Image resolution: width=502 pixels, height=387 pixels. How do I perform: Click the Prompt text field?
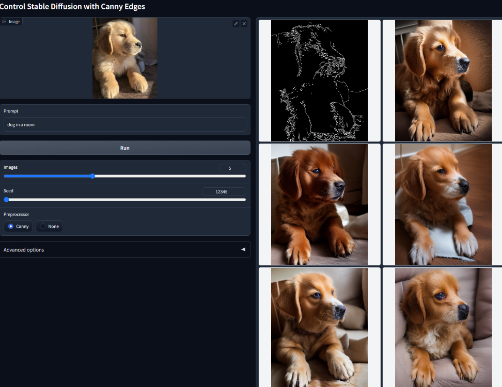124,124
